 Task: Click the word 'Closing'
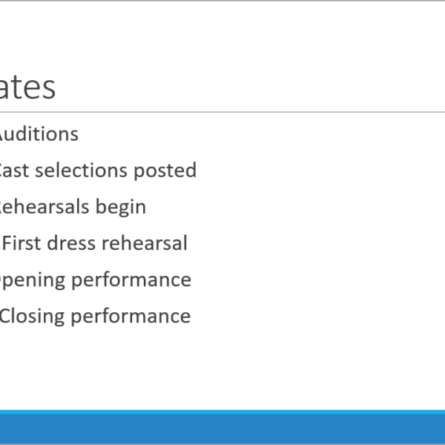click(32, 317)
